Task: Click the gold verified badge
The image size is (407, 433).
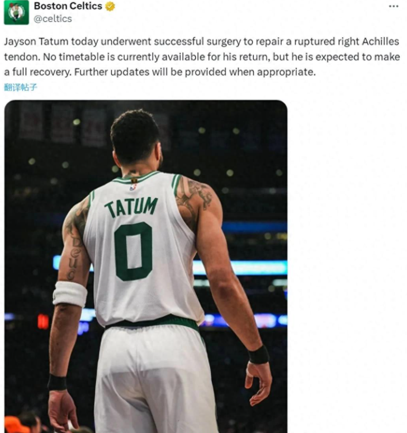Action: coord(110,6)
